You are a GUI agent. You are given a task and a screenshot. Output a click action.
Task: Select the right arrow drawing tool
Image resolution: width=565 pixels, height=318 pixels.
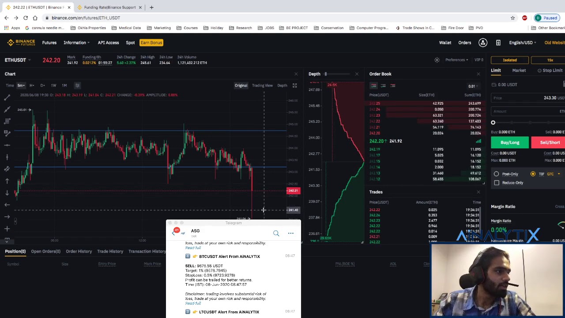pyautogui.click(x=7, y=216)
